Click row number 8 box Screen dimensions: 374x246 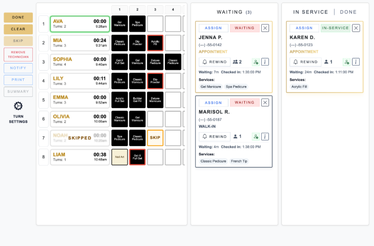pos(44,157)
